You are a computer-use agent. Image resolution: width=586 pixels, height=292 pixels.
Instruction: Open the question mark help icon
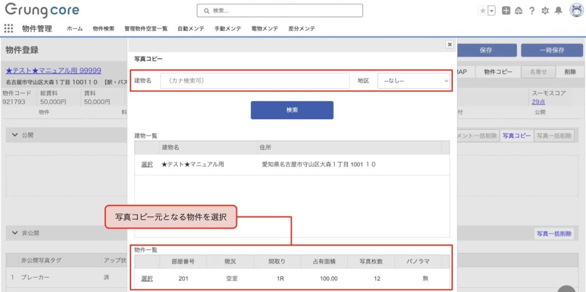tap(532, 11)
